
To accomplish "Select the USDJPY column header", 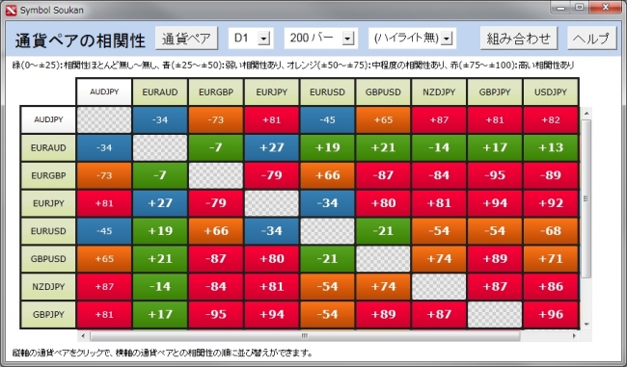I will point(551,92).
